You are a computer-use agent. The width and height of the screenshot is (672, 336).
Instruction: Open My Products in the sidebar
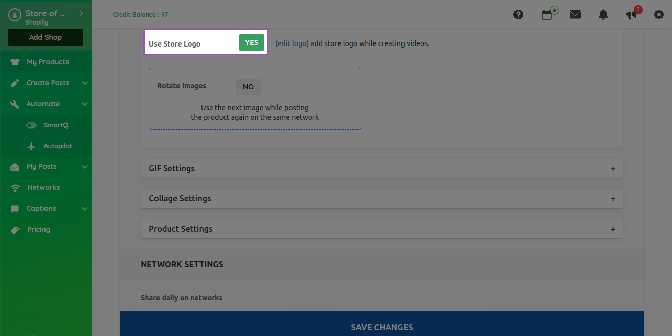[48, 62]
